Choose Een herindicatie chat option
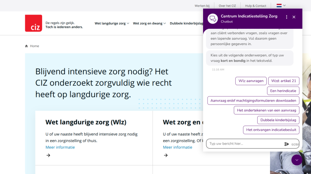 (x=283, y=91)
